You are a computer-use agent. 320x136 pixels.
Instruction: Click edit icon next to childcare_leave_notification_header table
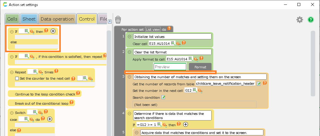259,84
